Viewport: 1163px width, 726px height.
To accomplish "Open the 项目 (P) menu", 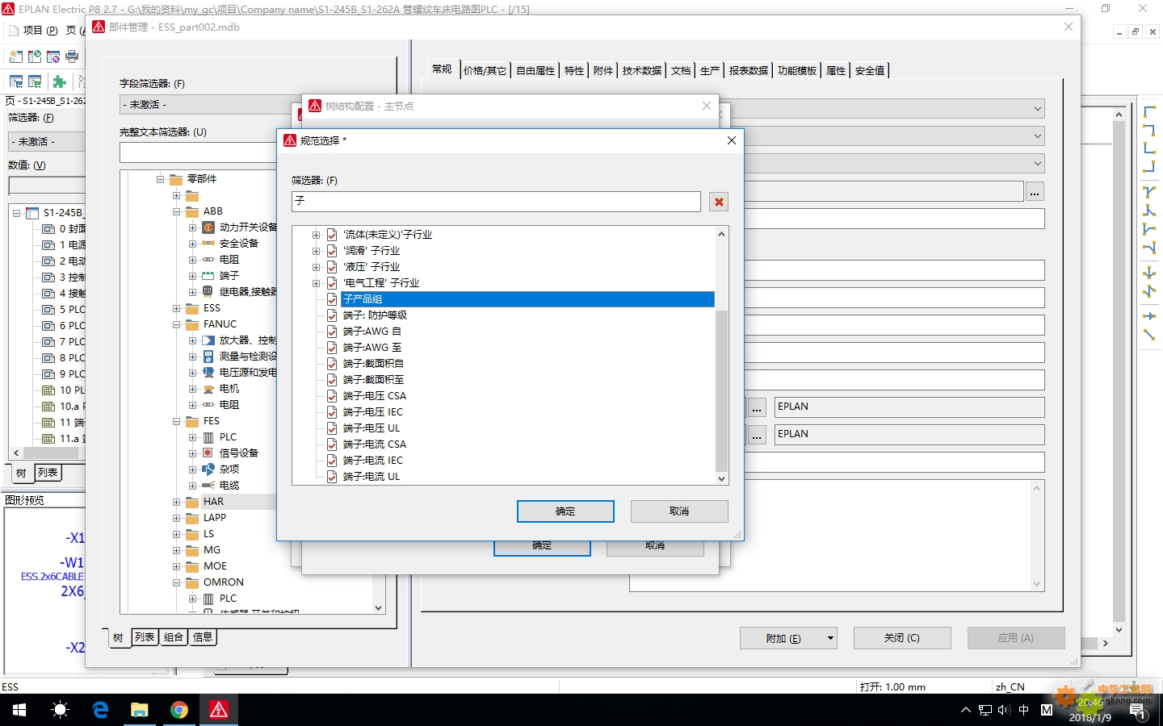I will point(40,31).
